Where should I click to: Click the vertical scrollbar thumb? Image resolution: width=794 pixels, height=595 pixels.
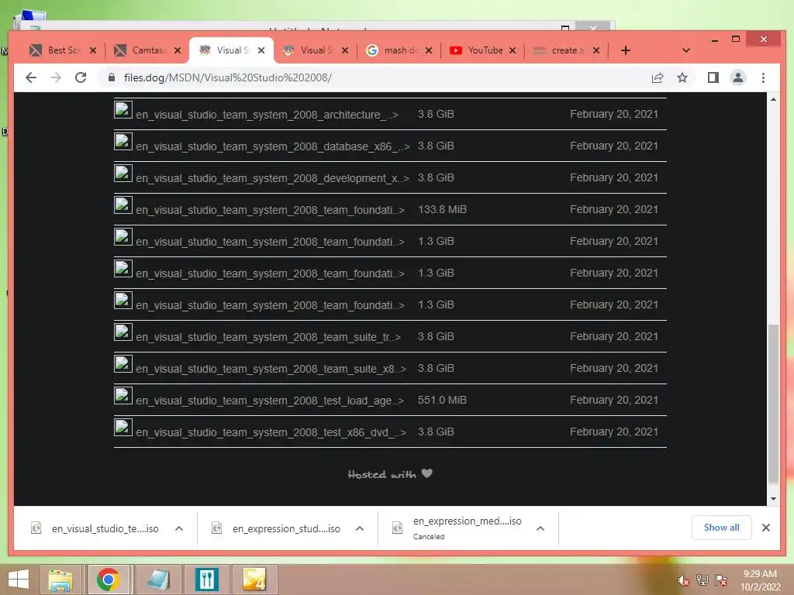click(773, 403)
